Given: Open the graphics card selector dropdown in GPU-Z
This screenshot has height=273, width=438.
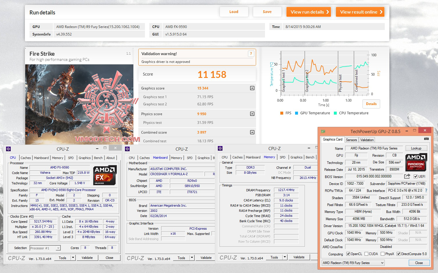Looking at the screenshot, I should coord(382,263).
